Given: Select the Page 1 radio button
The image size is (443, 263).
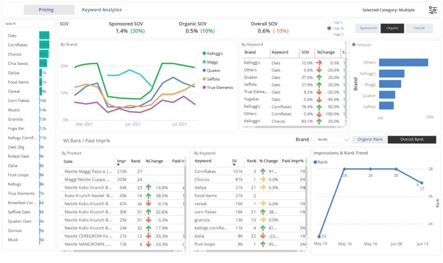Looking at the screenshot, I should [x=329, y=34].
